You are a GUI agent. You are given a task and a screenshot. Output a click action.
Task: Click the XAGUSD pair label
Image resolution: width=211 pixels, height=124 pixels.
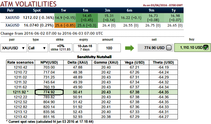[x=12, y=25]
